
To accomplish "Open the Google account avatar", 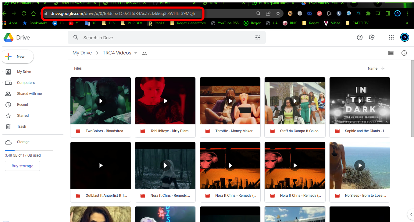I will tap(405, 37).
